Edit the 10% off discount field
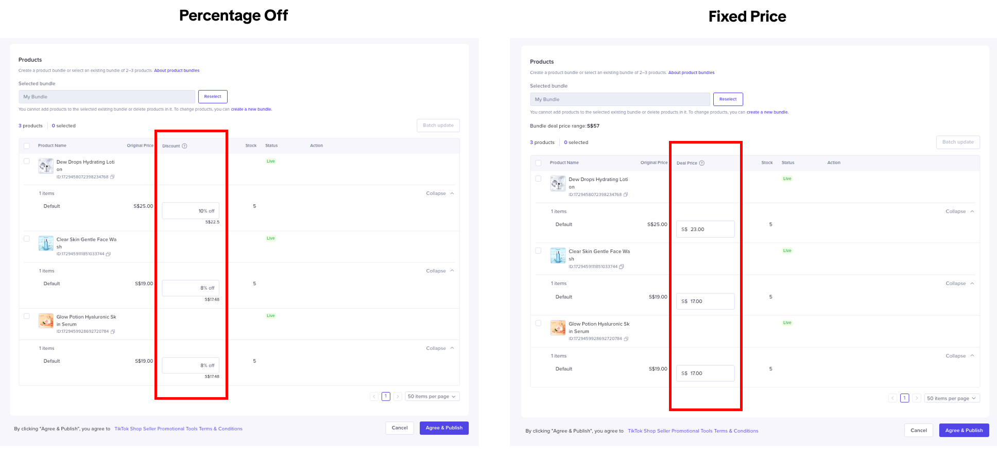This screenshot has height=463, width=997. [190, 211]
